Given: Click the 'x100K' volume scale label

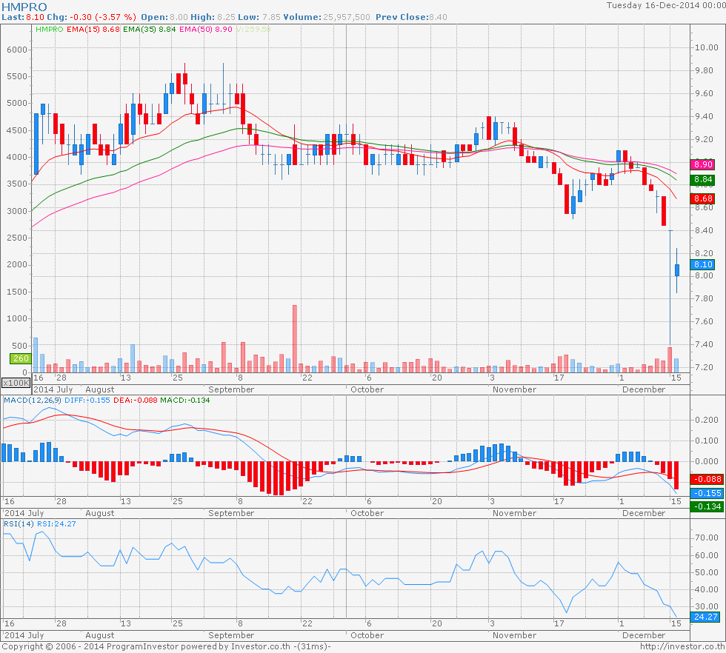Looking at the screenshot, I should coord(16,383).
